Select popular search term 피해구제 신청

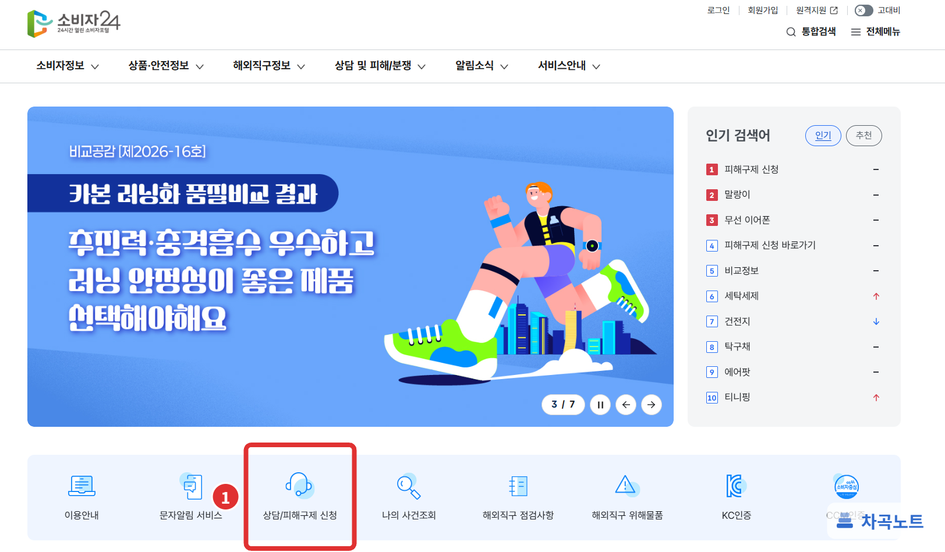click(x=751, y=169)
